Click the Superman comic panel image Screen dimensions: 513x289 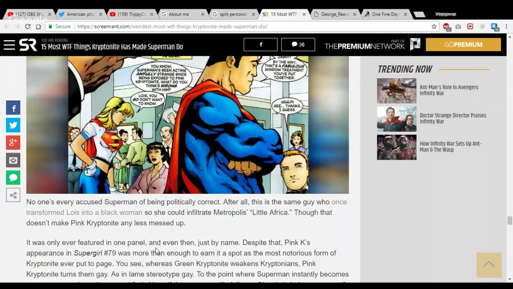tap(188, 125)
